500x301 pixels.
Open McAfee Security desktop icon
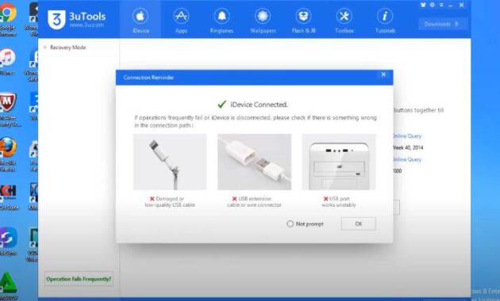pos(9,110)
